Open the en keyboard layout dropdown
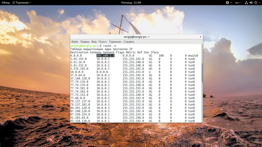 pyautogui.click(x=238, y=3)
